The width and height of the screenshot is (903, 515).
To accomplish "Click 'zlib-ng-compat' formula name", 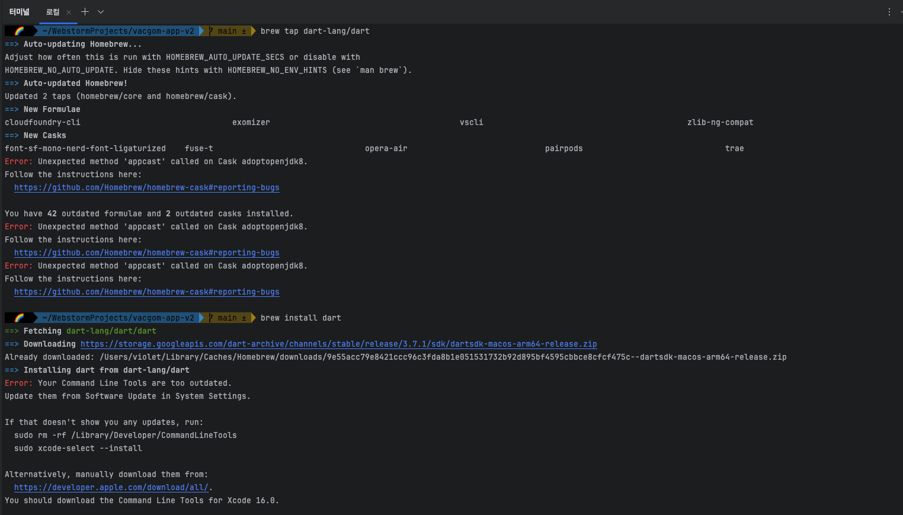I will (x=721, y=123).
